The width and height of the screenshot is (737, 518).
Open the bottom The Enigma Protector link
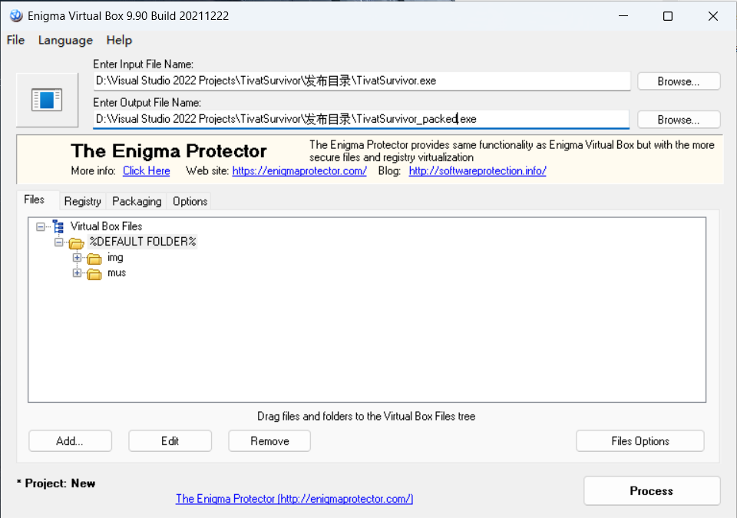294,499
